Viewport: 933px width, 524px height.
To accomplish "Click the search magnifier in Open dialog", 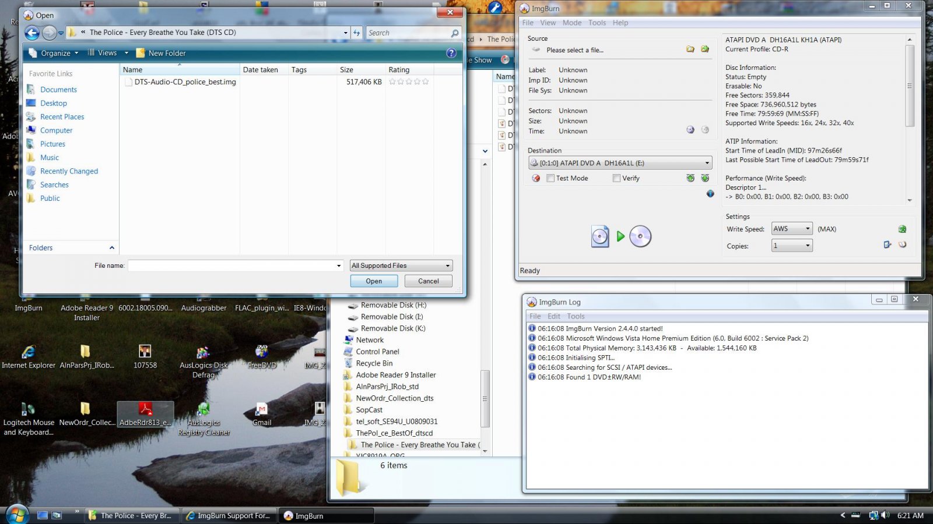I will coord(455,33).
